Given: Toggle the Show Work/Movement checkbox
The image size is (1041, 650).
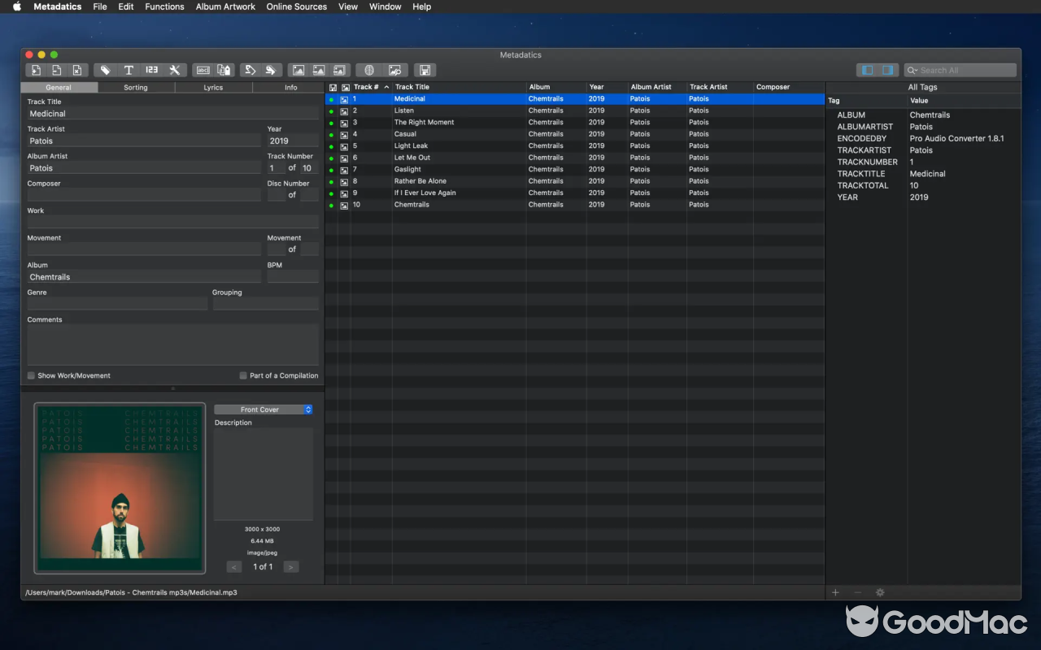Looking at the screenshot, I should tap(31, 375).
